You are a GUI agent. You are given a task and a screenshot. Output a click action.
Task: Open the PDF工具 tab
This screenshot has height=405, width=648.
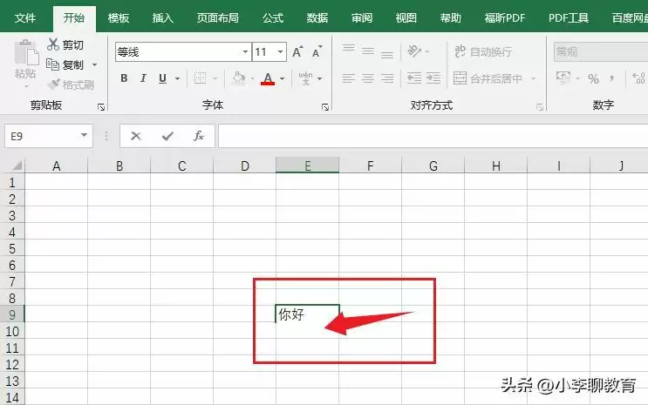(x=569, y=17)
